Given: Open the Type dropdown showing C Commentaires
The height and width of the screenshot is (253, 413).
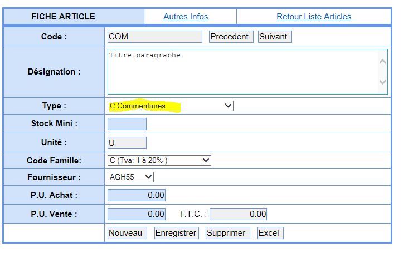Looking at the screenshot, I should pos(170,106).
